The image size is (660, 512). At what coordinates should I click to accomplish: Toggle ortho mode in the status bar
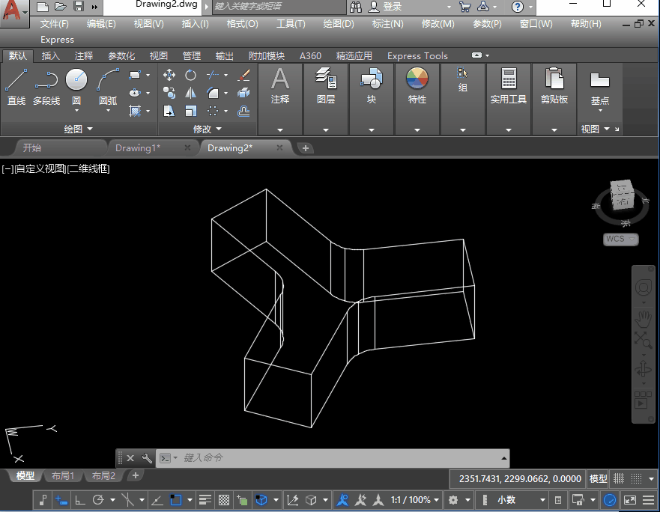[79, 500]
